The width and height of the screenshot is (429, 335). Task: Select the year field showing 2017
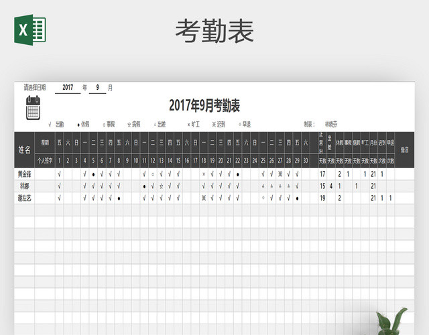[68, 88]
